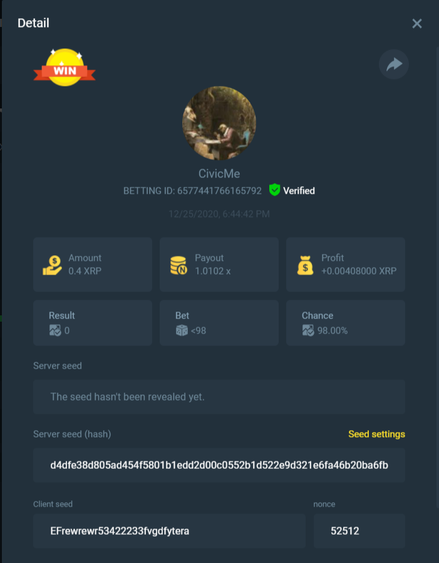
Task: Click the unrevealed Server seed box
Action: coord(219,397)
